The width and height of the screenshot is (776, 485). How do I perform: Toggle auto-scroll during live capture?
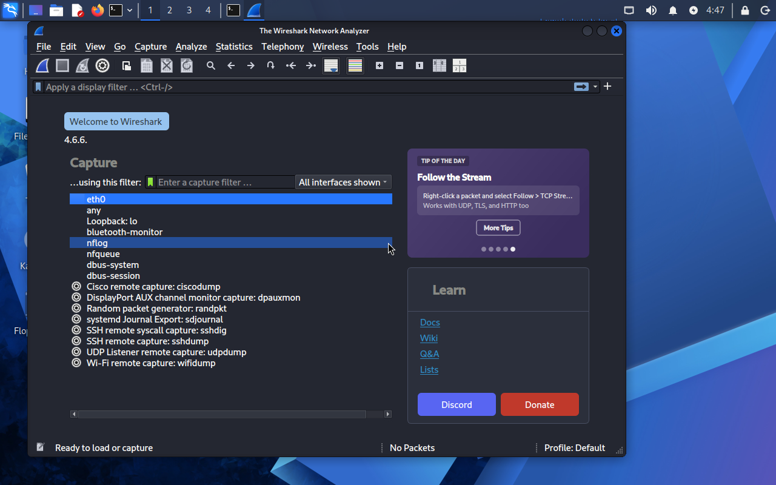click(x=331, y=65)
